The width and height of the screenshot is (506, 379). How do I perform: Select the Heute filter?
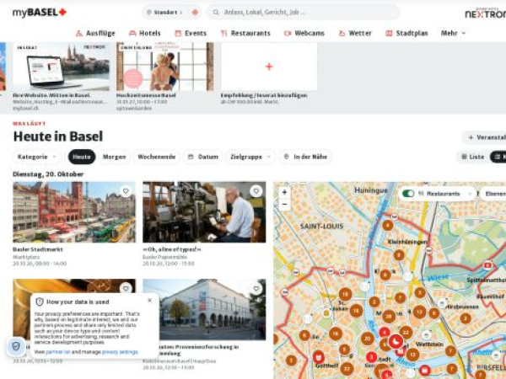(82, 157)
